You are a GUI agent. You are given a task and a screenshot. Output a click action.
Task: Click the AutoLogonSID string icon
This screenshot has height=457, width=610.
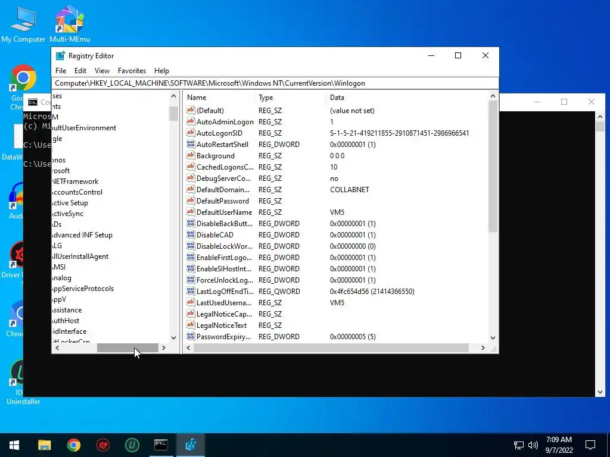pyautogui.click(x=190, y=133)
